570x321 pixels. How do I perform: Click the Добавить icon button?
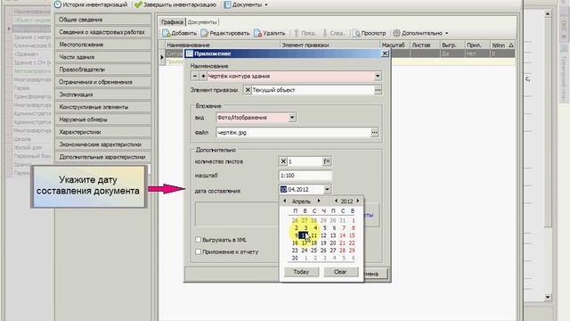[x=180, y=33]
